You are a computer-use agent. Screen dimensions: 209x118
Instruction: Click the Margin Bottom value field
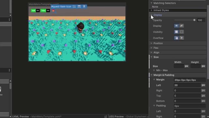pyautogui.click(x=187, y=101)
